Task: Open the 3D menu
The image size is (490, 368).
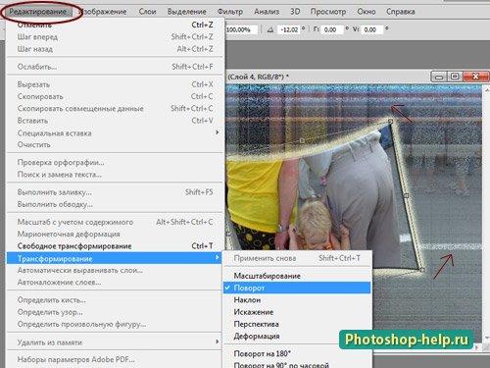Action: [295, 12]
